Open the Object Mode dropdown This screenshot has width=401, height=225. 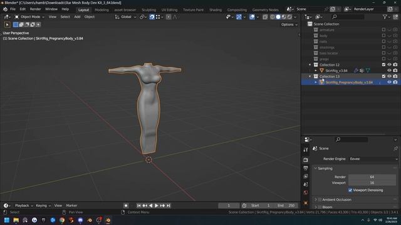(29, 17)
